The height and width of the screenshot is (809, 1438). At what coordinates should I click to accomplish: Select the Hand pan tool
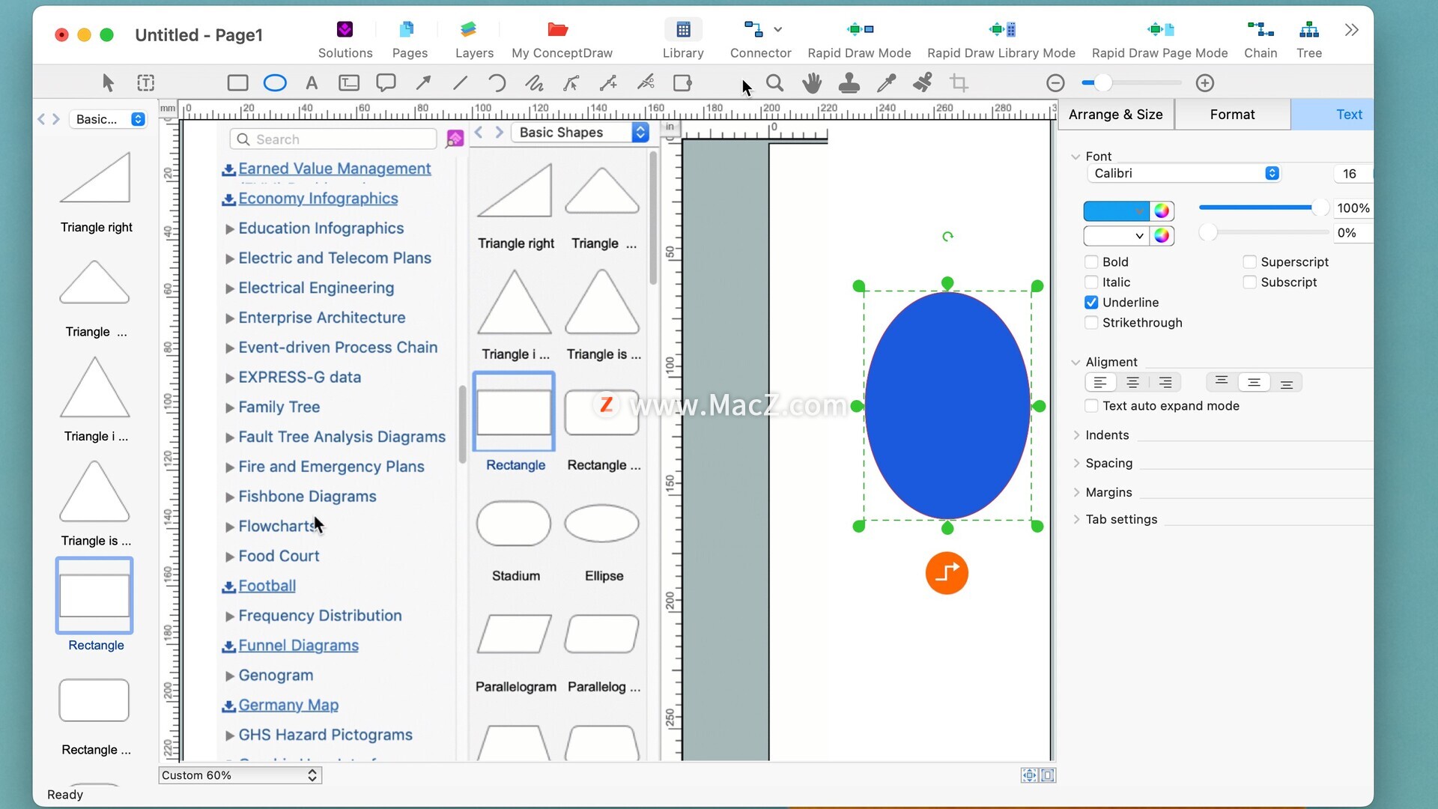[x=812, y=82]
